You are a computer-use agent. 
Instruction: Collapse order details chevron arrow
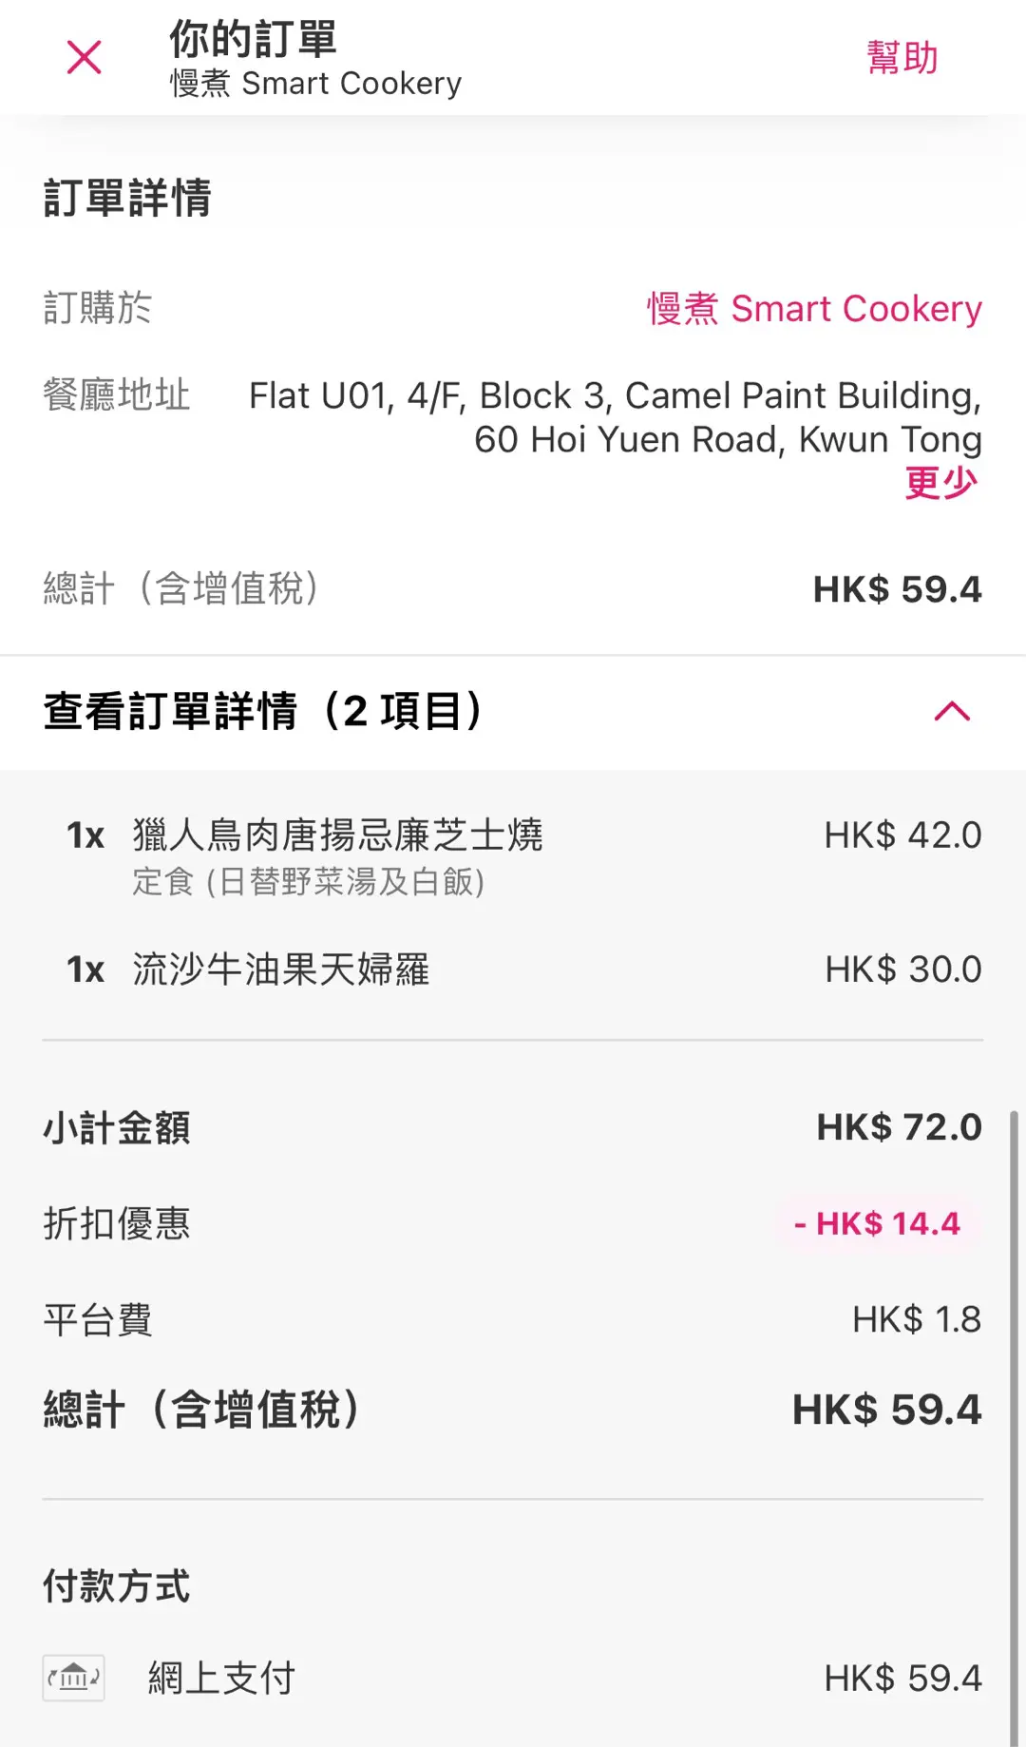coord(952,711)
